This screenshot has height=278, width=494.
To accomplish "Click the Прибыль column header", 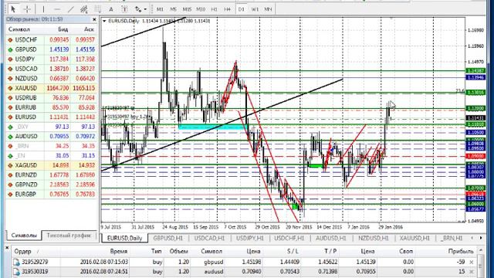I will (461, 251).
